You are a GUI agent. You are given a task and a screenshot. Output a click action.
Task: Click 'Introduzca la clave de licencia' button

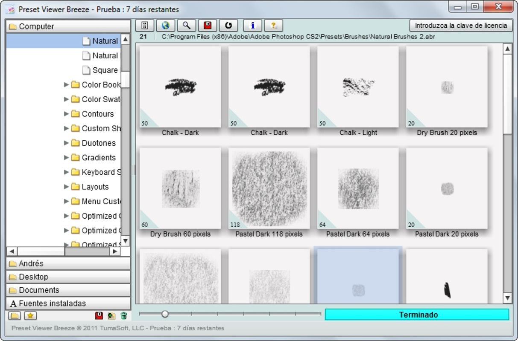click(461, 26)
